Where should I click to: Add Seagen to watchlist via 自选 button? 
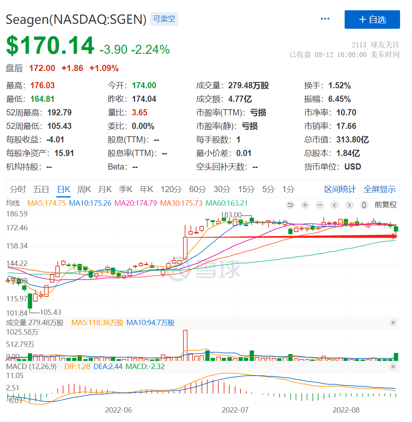[x=372, y=19]
